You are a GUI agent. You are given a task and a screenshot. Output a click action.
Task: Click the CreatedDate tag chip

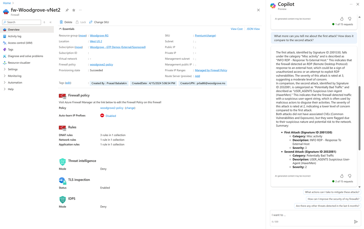click(153, 83)
